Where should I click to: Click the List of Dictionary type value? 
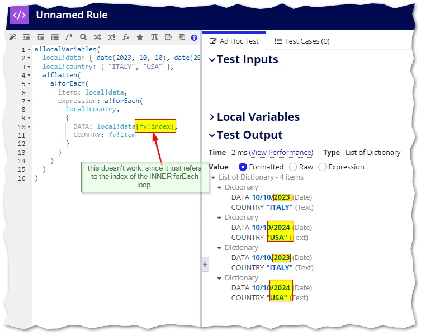click(x=373, y=153)
